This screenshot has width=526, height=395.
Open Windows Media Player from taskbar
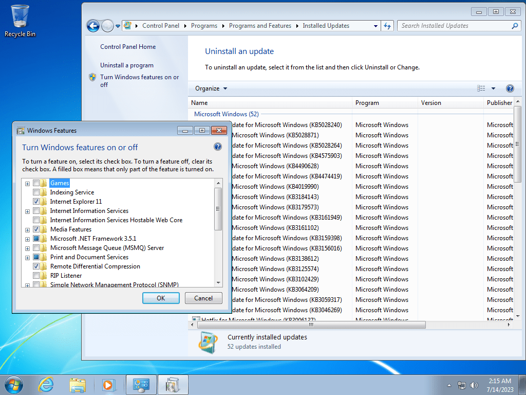[109, 385]
